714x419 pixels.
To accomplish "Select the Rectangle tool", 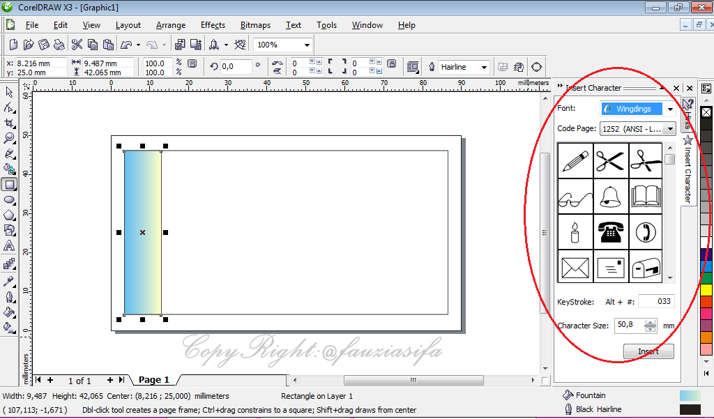I will coord(9,185).
